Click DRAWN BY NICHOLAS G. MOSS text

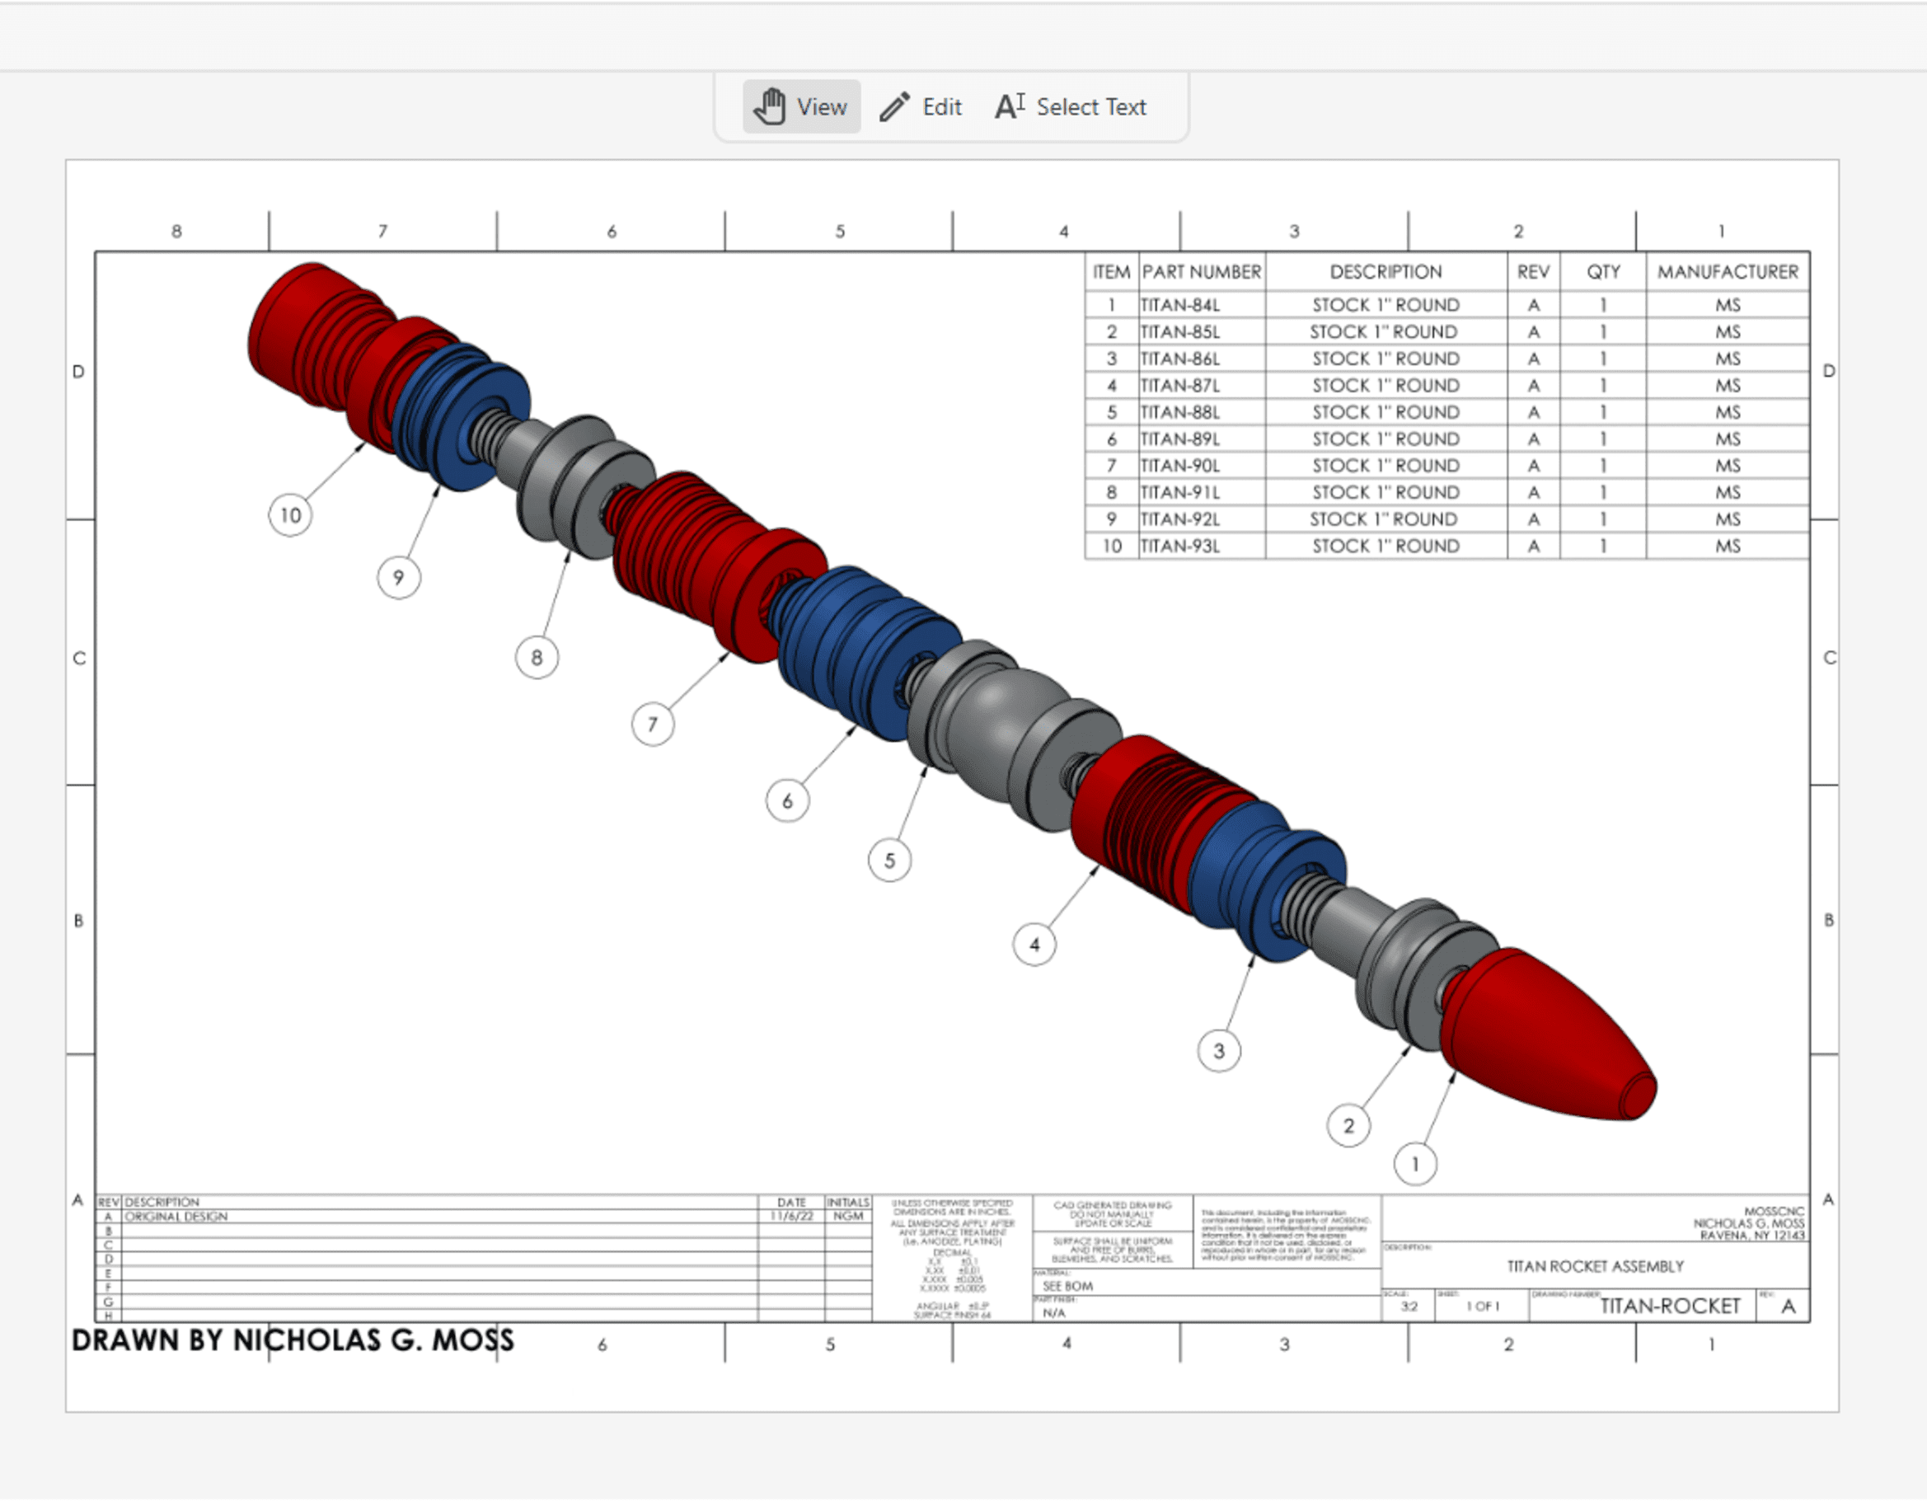293,1342
